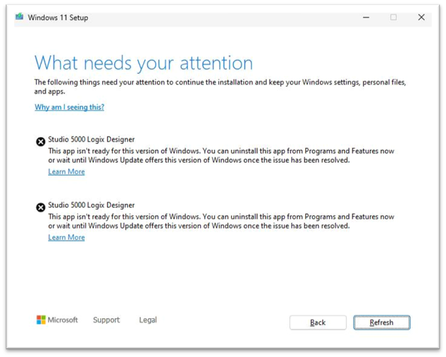The height and width of the screenshot is (357, 446).
Task: Click the setup wizard icon next to window title
Action: pos(19,17)
